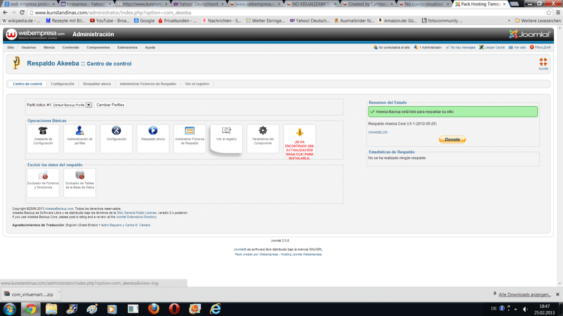Open the Ver el registro icon
The image size is (563, 316).
point(226,139)
